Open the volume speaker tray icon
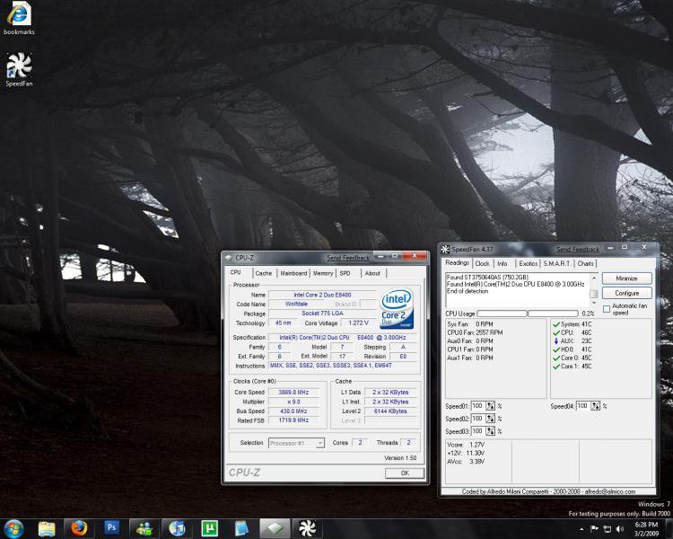This screenshot has height=539, width=673. (620, 529)
